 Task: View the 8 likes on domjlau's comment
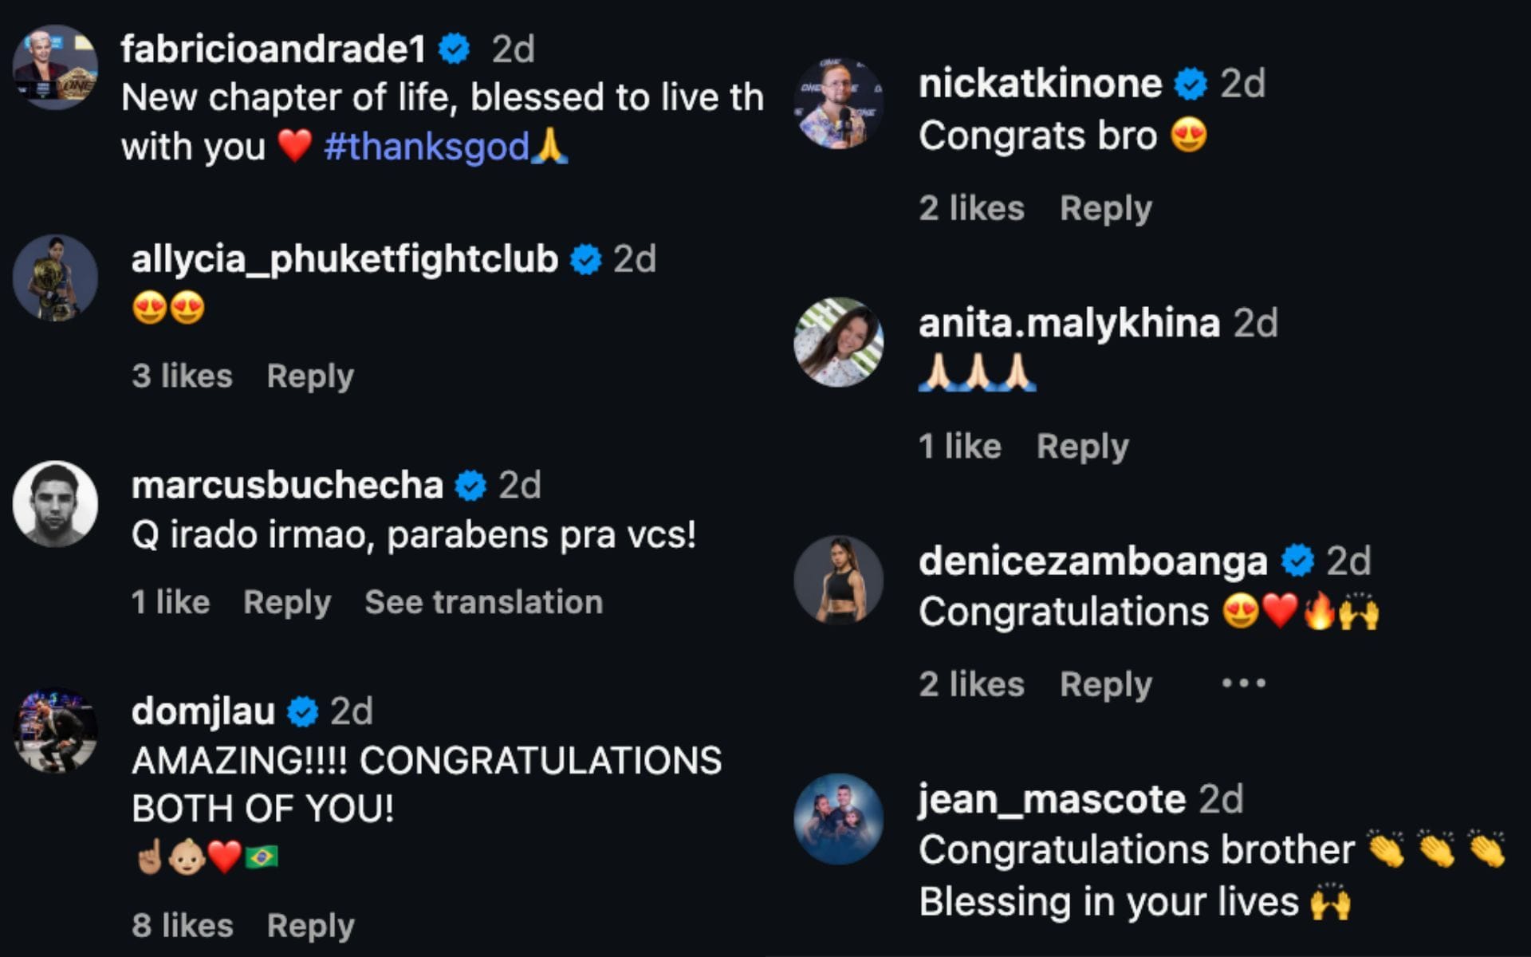point(183,926)
